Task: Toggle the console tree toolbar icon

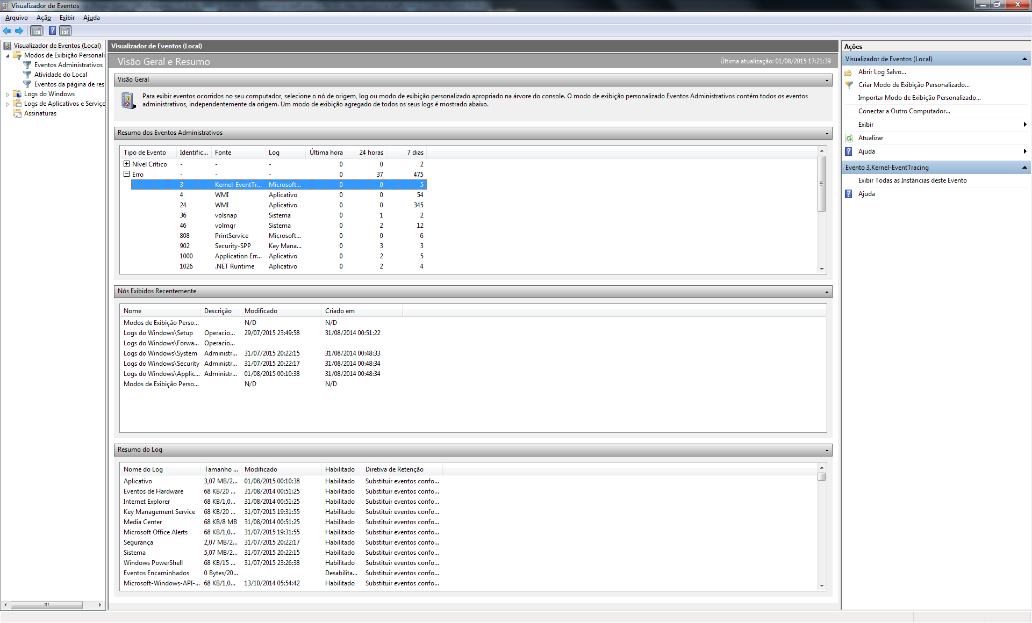Action: [36, 31]
